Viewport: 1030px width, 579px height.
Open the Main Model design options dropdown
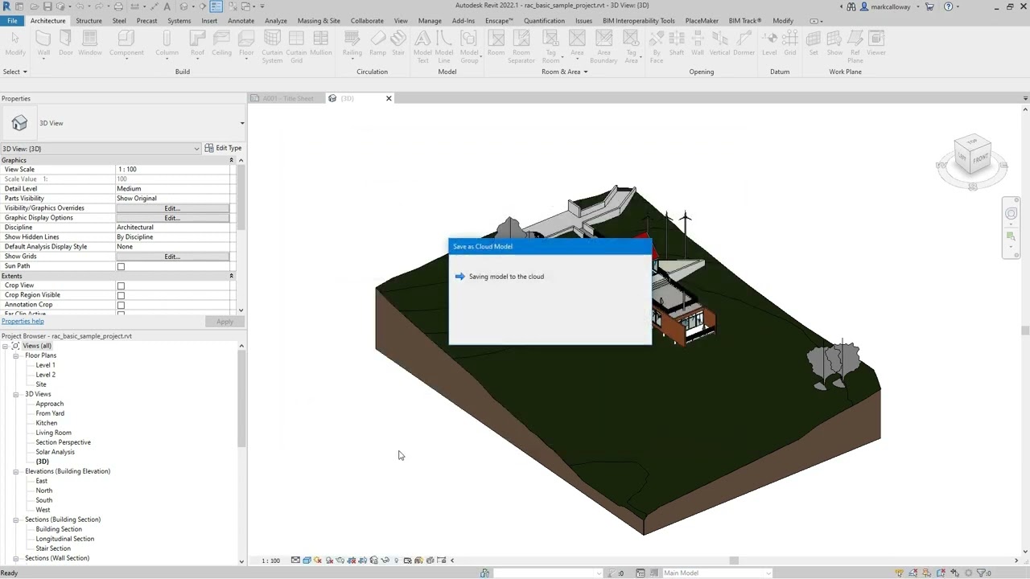click(x=716, y=573)
